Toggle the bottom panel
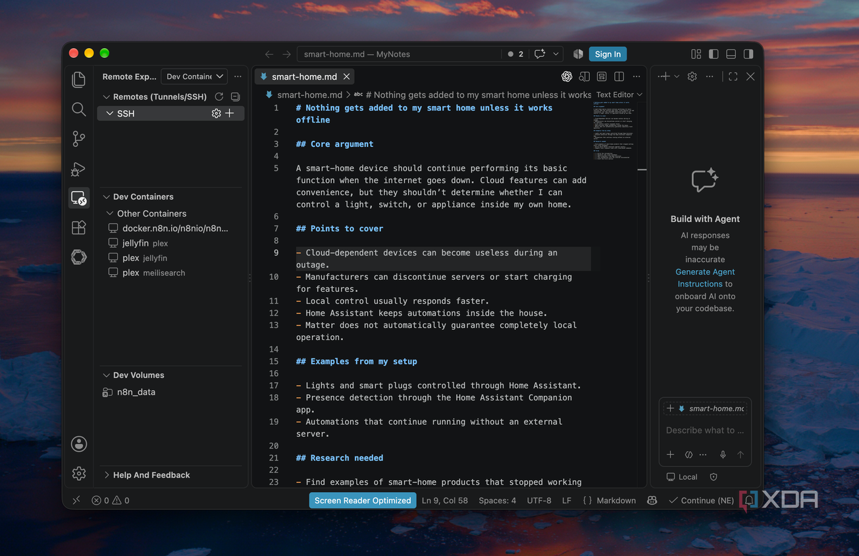Image resolution: width=859 pixels, height=556 pixels. tap(731, 54)
